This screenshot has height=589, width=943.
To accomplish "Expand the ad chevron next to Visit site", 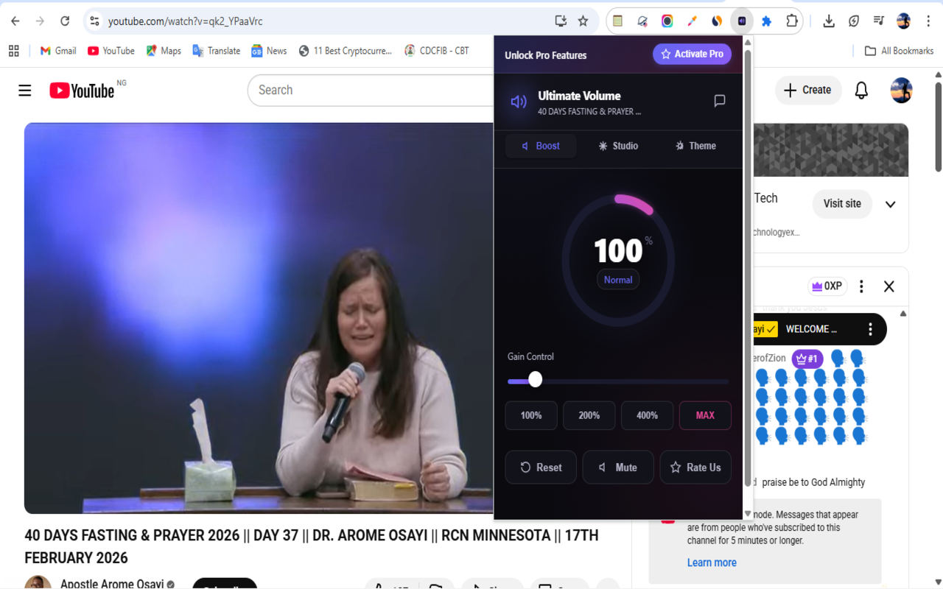I will tap(890, 204).
